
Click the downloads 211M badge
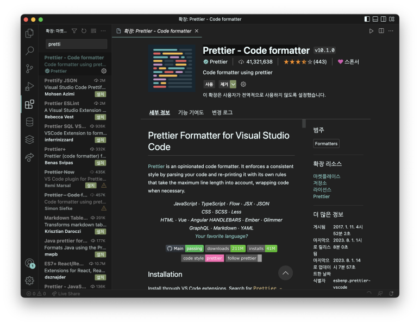pyautogui.click(x=225, y=248)
